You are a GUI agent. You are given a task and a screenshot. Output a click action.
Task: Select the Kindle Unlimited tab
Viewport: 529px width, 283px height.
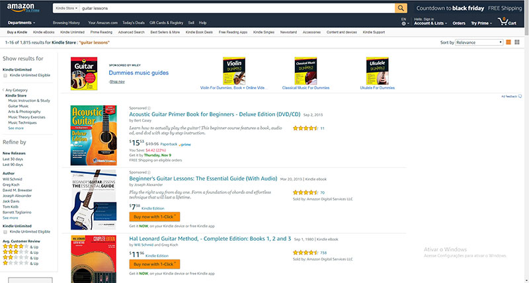tap(72, 32)
